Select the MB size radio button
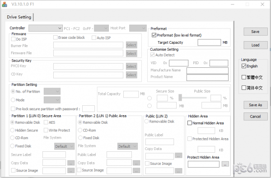This screenshot has height=178, width=271. click(x=150, y=106)
